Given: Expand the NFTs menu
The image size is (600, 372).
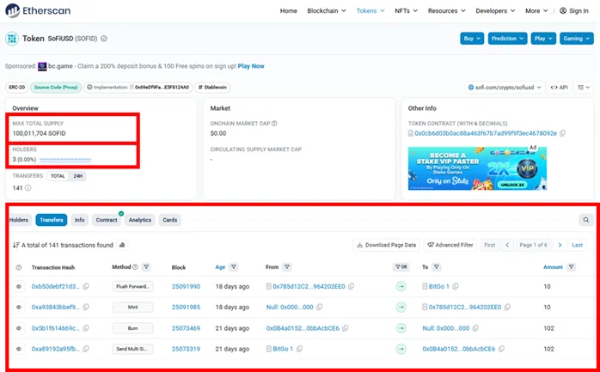Looking at the screenshot, I should pos(406,10).
